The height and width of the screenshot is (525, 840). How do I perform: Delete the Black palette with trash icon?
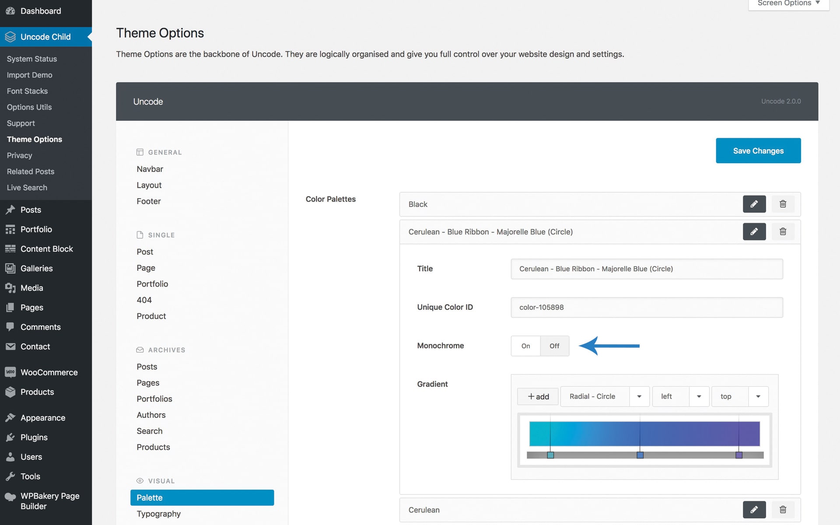[x=783, y=204]
